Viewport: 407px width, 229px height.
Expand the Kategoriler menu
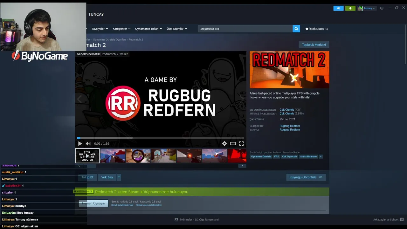[121, 29]
